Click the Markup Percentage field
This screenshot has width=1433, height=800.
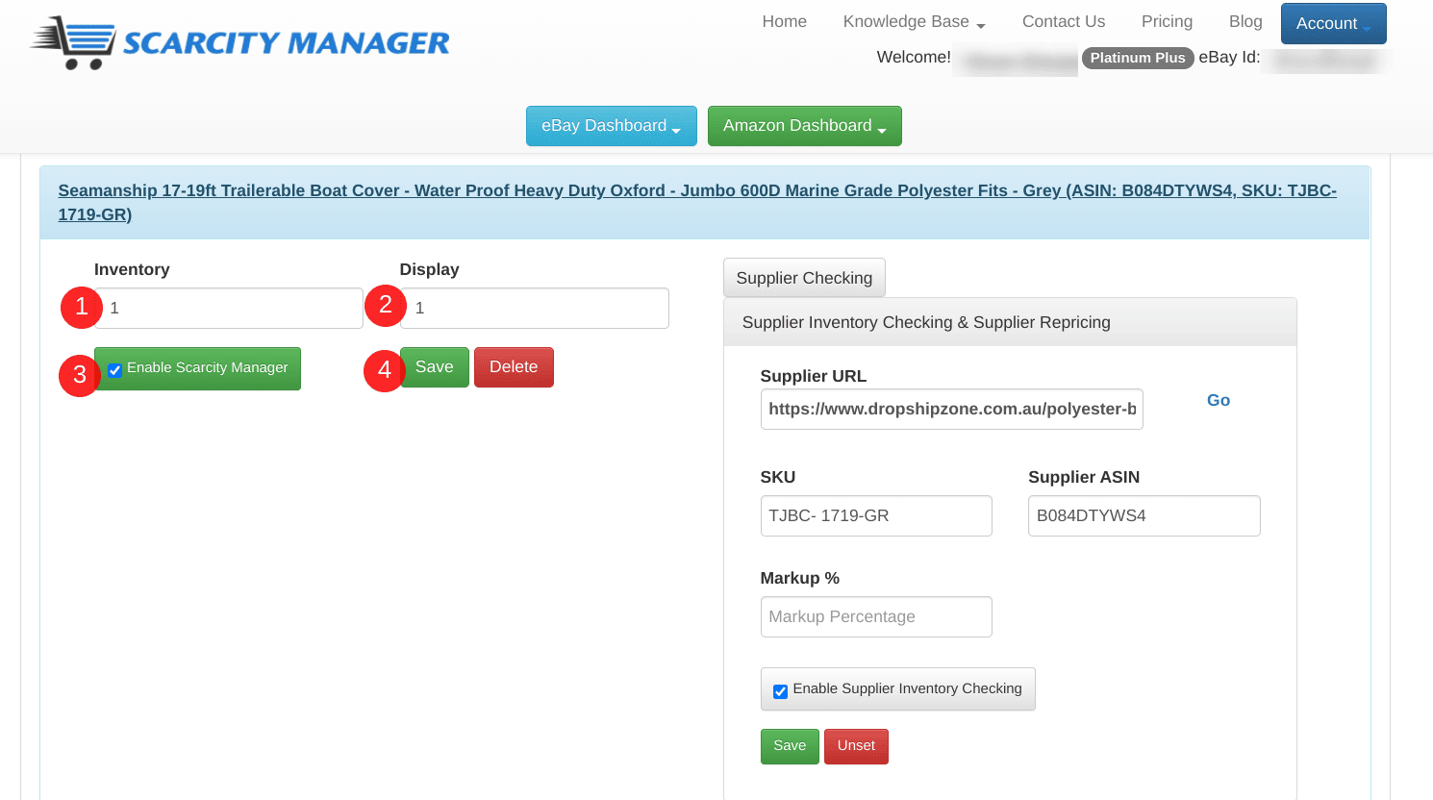876,616
